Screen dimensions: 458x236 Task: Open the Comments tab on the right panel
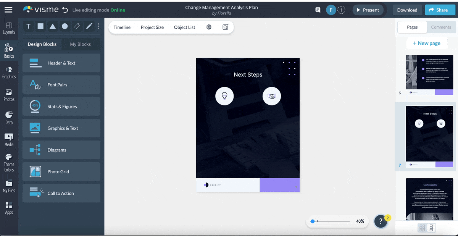tap(441, 27)
